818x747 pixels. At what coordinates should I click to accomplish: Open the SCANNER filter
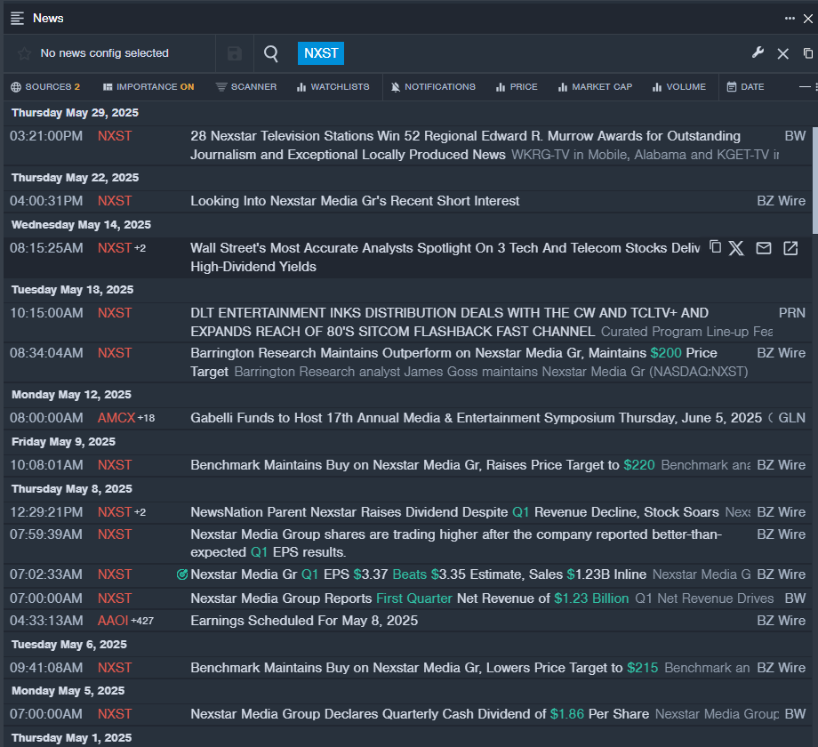point(246,86)
